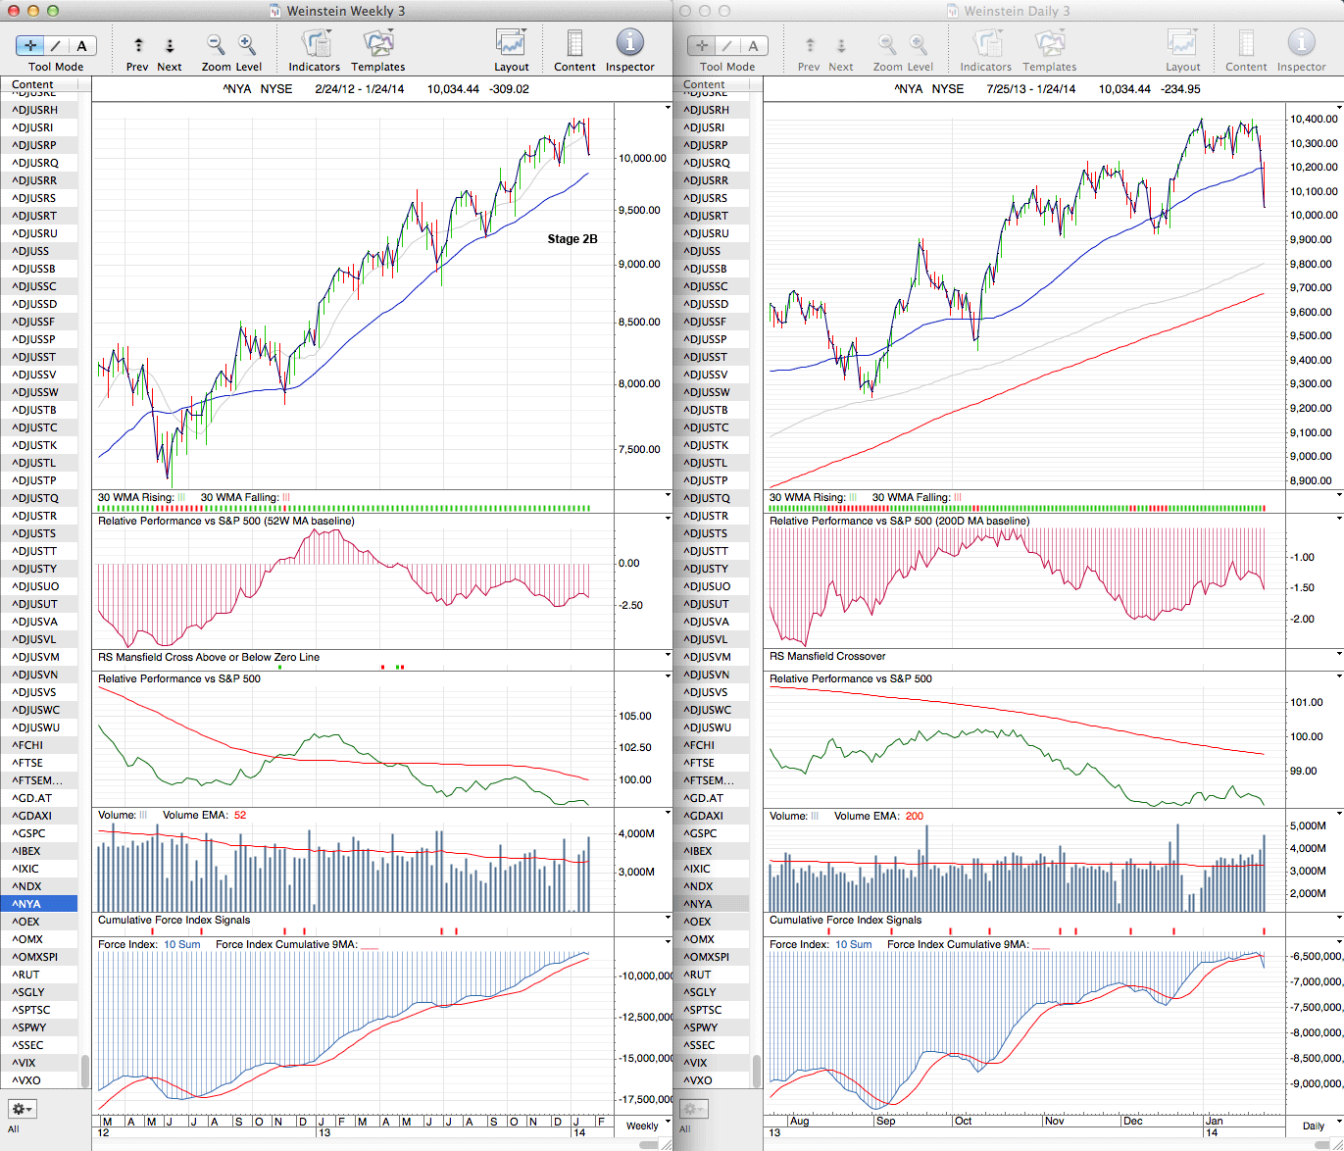
Task: Zoom in using the plus magnifier in Weekly toolbar
Action: point(247,44)
